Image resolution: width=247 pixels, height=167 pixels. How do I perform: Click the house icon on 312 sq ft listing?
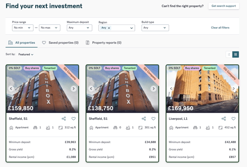(x=11, y=128)
